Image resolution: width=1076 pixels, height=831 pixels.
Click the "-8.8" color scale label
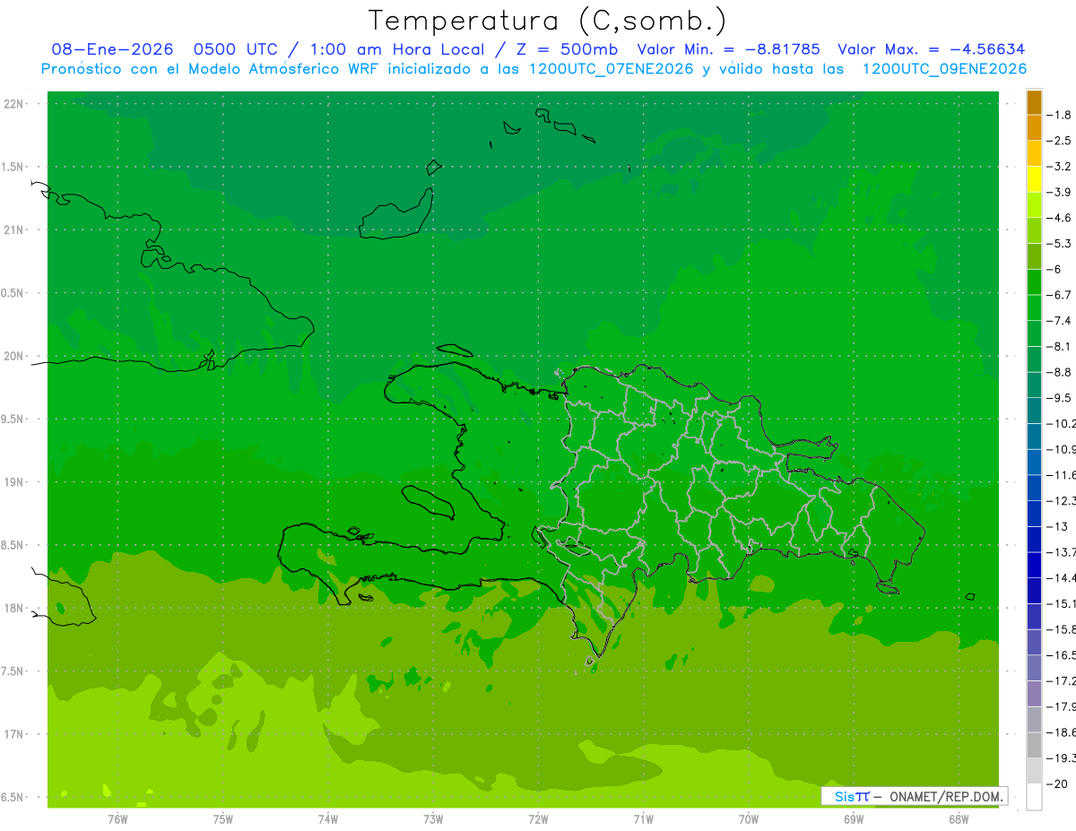pos(1059,372)
